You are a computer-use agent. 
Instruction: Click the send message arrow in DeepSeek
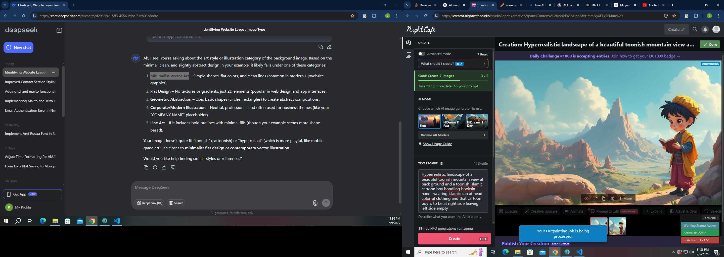pyautogui.click(x=326, y=203)
